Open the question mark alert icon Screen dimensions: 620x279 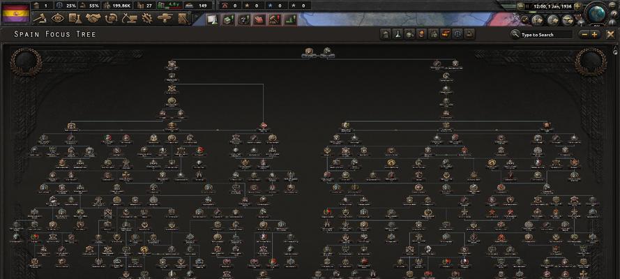[x=243, y=20]
